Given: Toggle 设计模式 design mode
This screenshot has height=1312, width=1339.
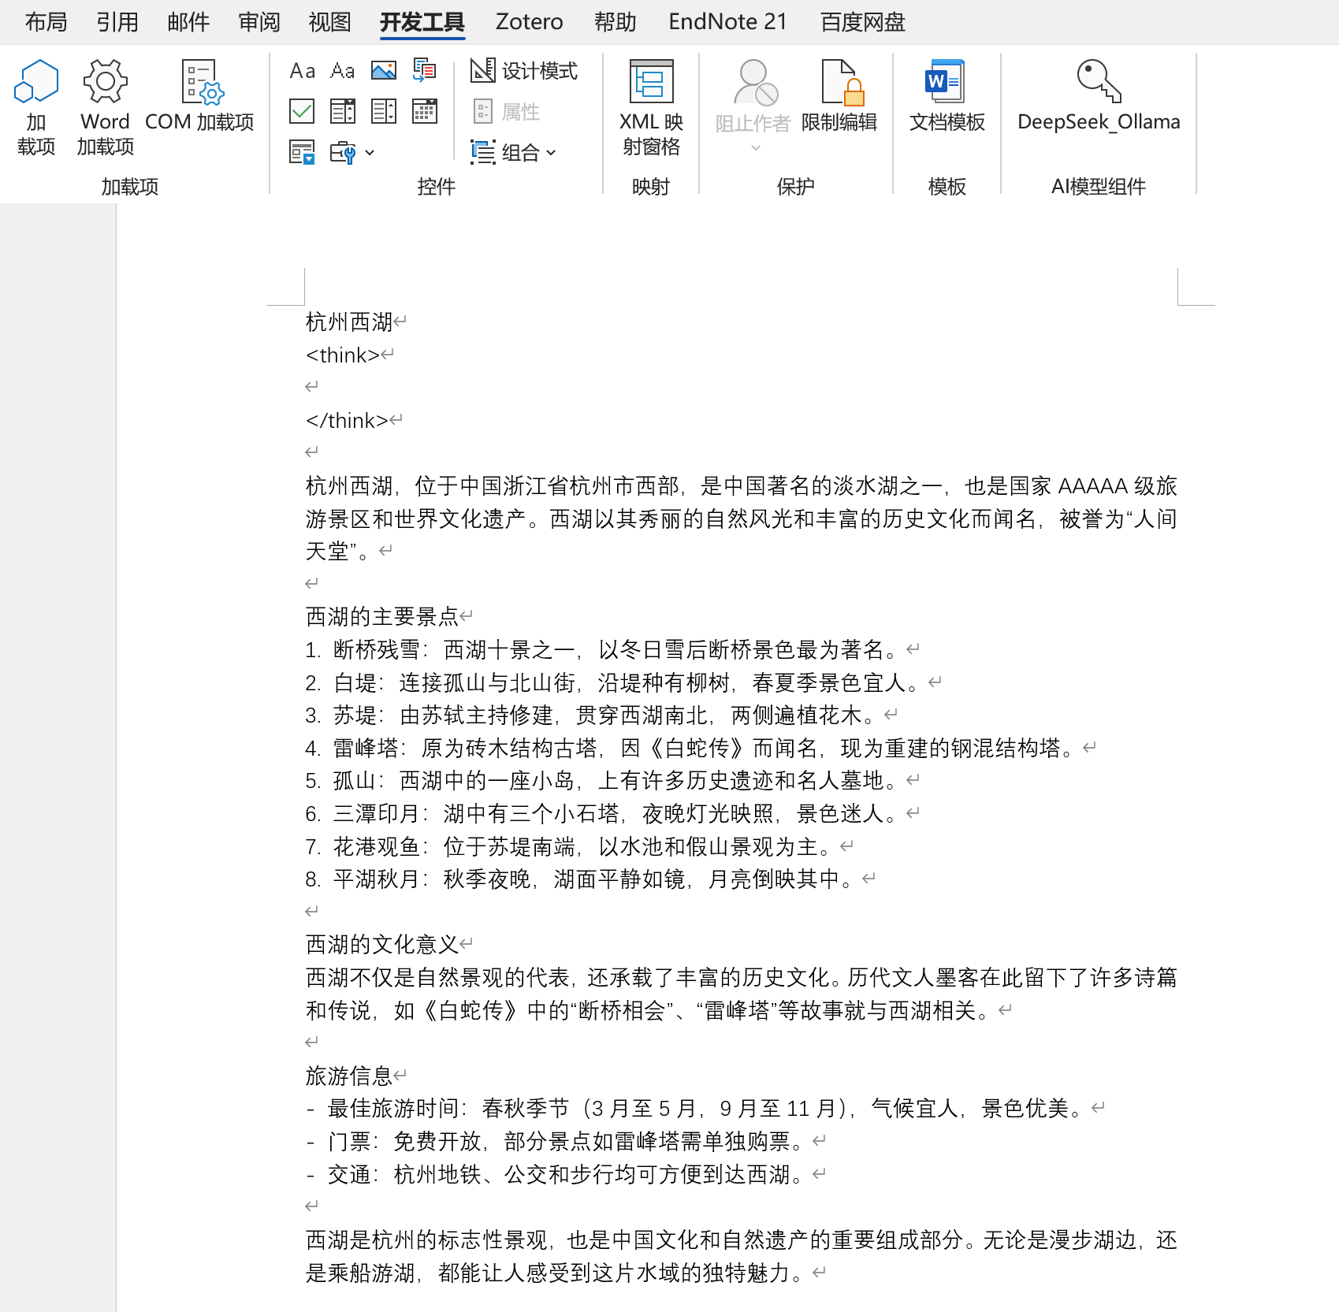Looking at the screenshot, I should (x=524, y=71).
